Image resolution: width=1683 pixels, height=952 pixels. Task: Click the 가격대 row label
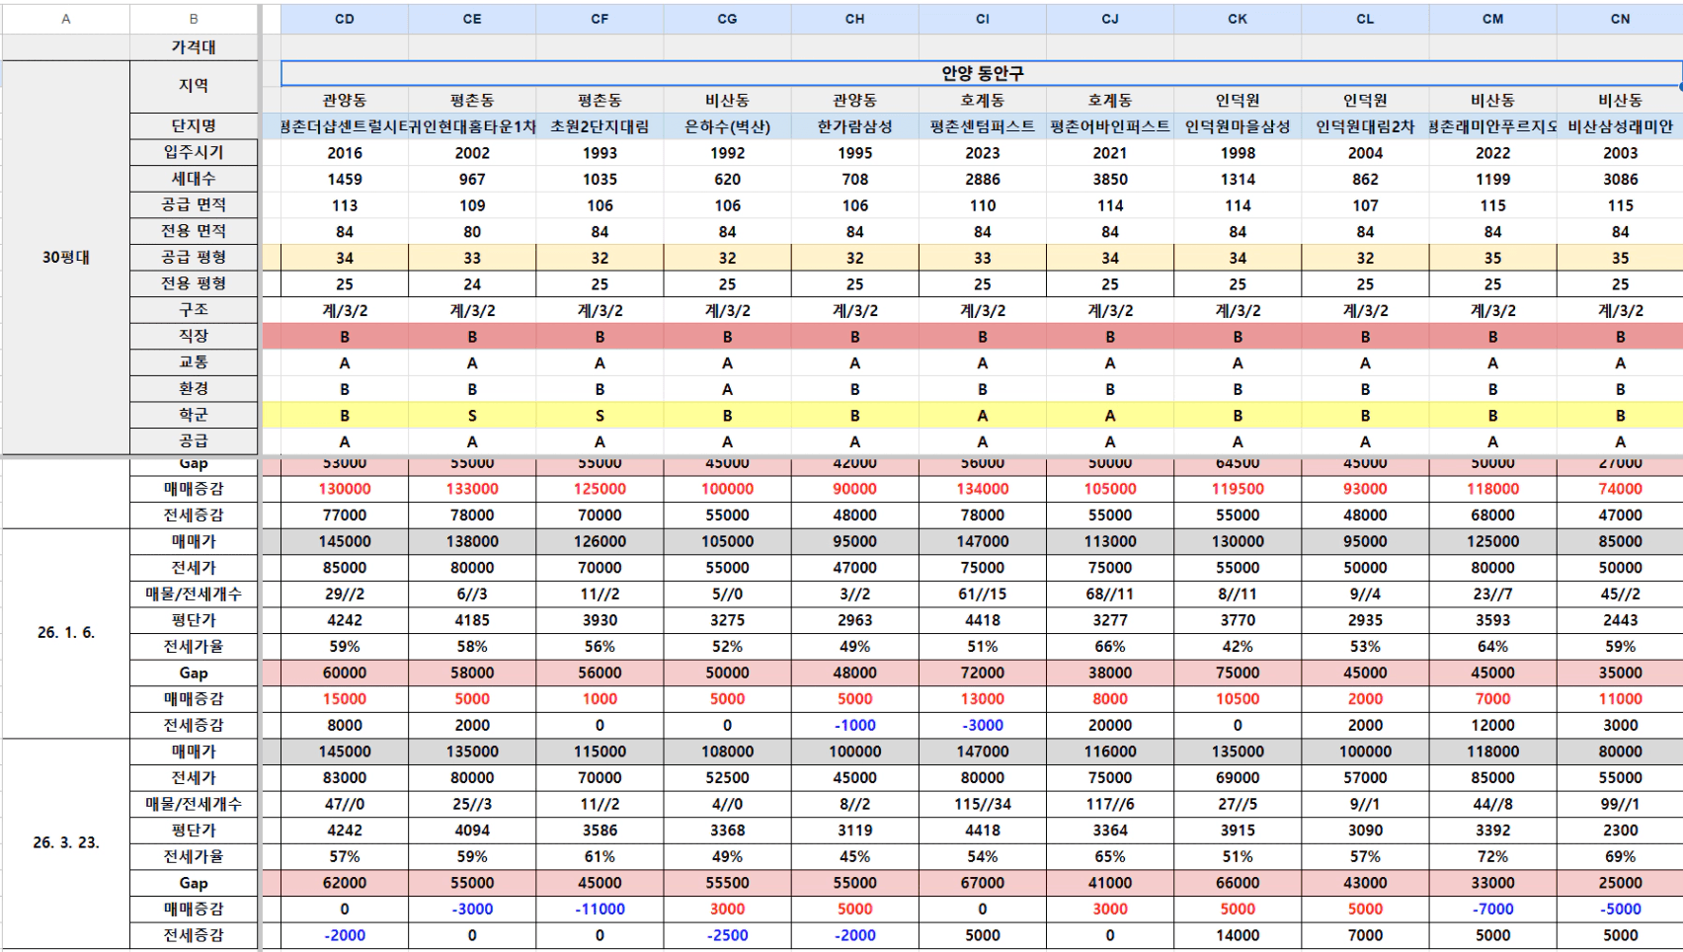point(194,47)
